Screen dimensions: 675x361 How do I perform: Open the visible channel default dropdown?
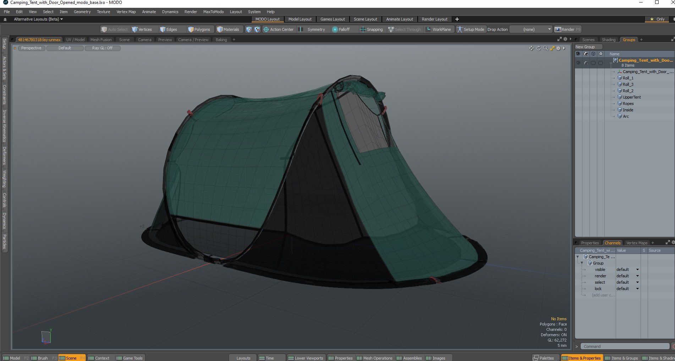point(627,270)
